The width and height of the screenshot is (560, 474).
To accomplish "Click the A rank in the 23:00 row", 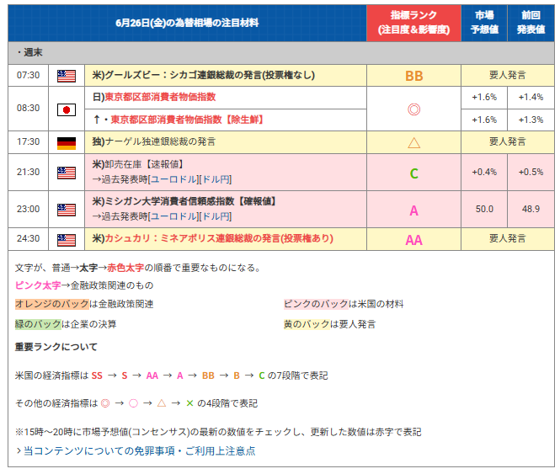I will (414, 210).
